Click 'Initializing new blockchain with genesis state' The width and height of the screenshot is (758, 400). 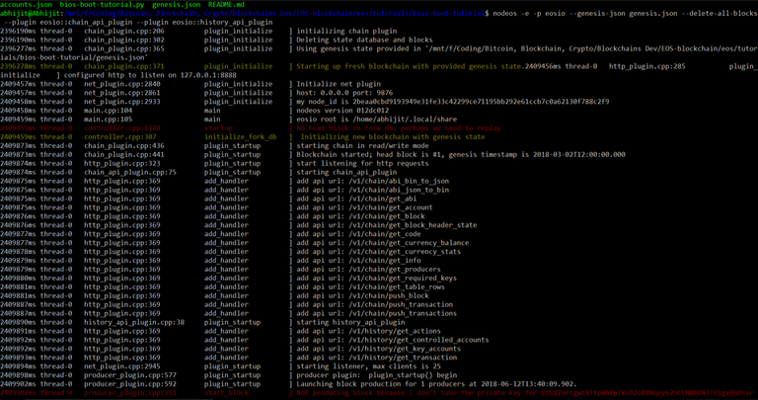point(393,137)
